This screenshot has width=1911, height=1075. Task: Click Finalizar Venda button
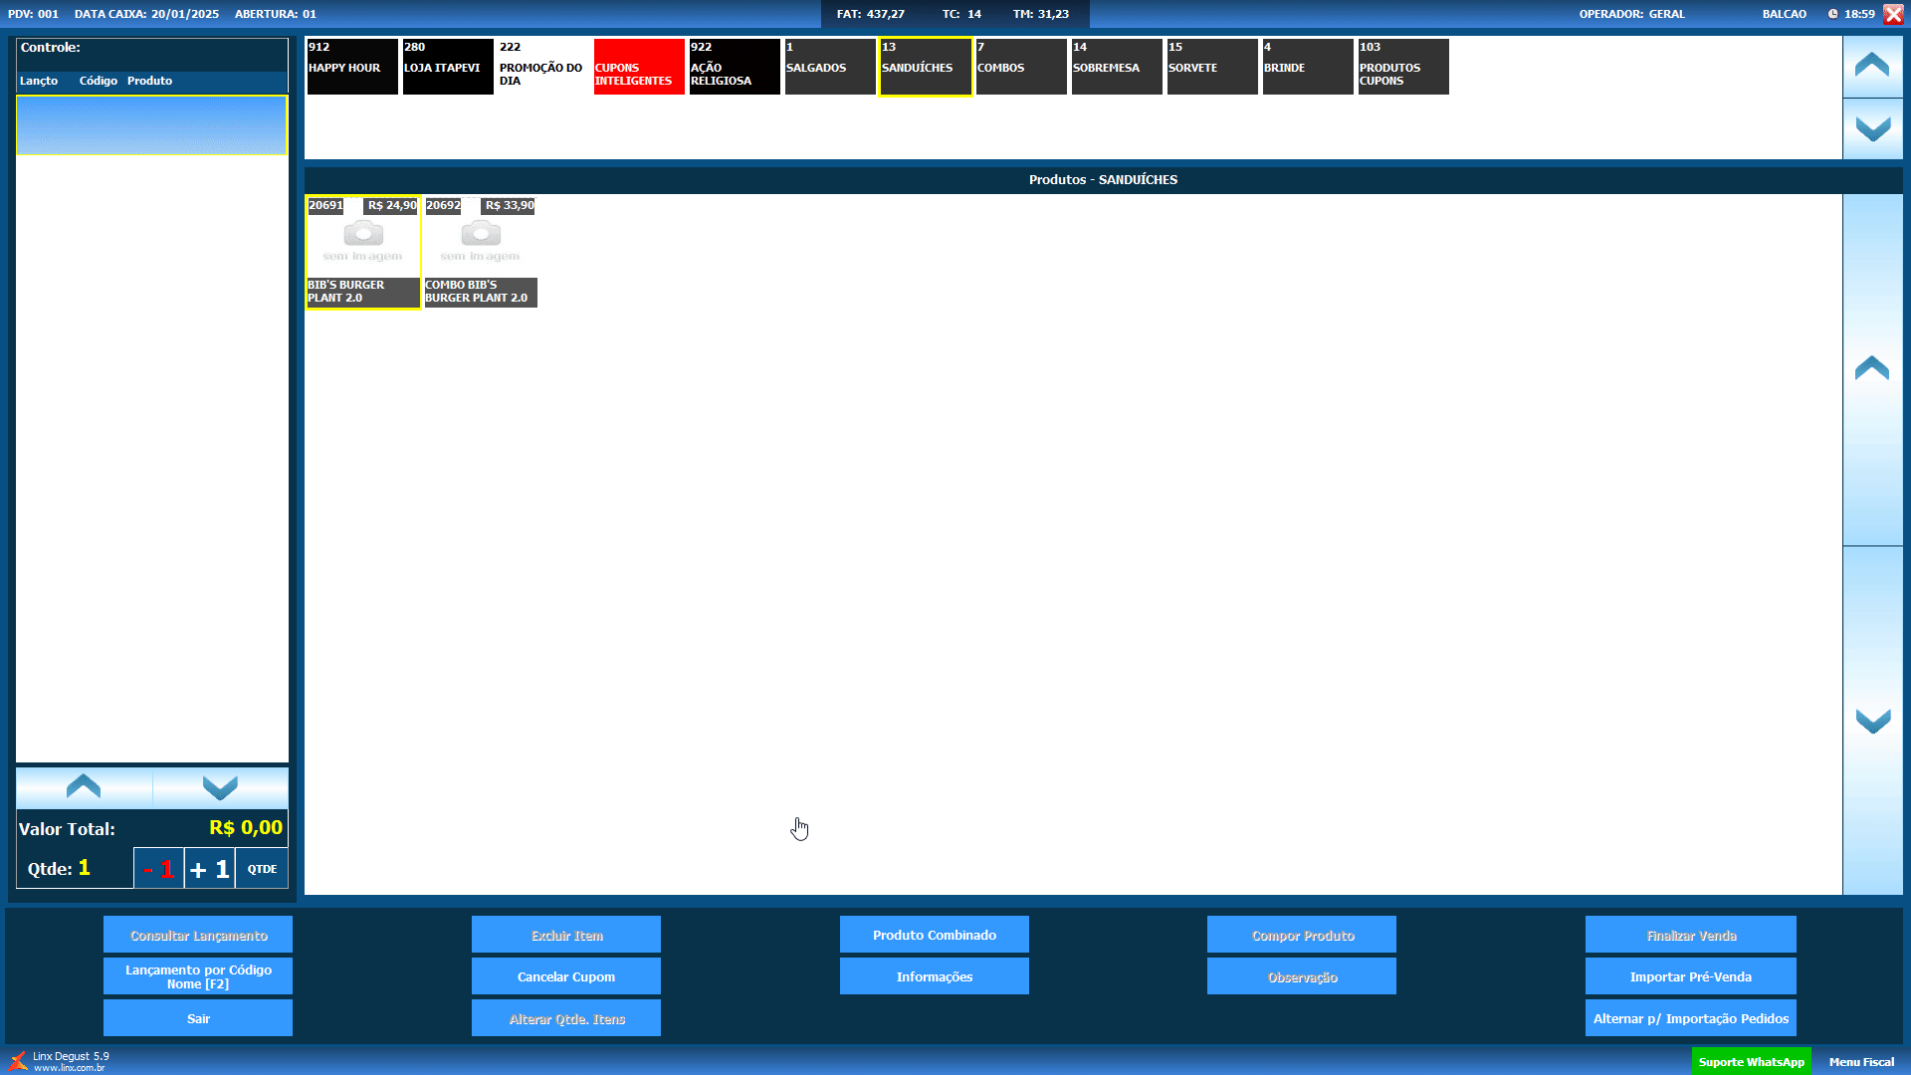click(x=1690, y=935)
